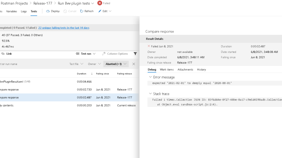Click the Link chain icon
This screenshot has height=158, width=282.
click(3, 54)
